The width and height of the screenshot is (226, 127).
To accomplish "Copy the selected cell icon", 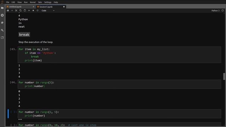I will point(20,11).
